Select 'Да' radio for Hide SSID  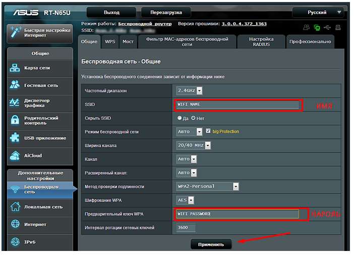coord(180,118)
